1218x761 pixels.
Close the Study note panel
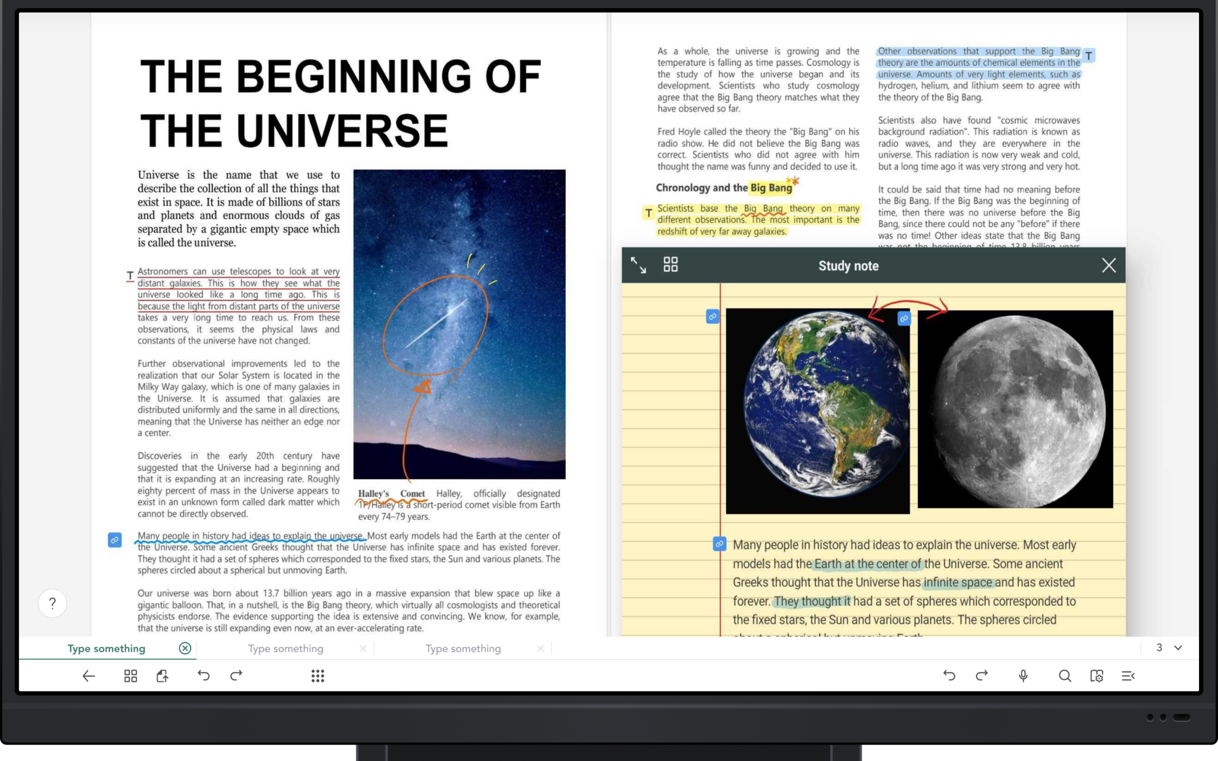[x=1109, y=265]
